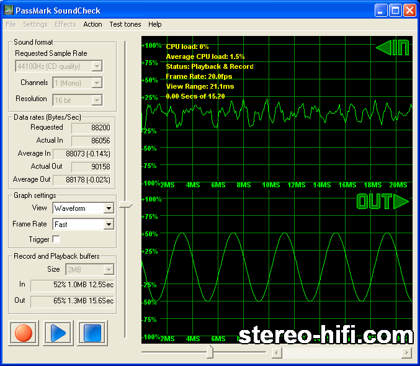Image resolution: width=420 pixels, height=366 pixels.
Task: Open the Test tones menu
Action: click(125, 24)
